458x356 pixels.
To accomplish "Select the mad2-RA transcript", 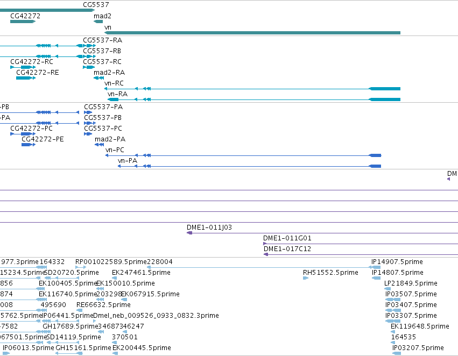I will click(98, 78).
